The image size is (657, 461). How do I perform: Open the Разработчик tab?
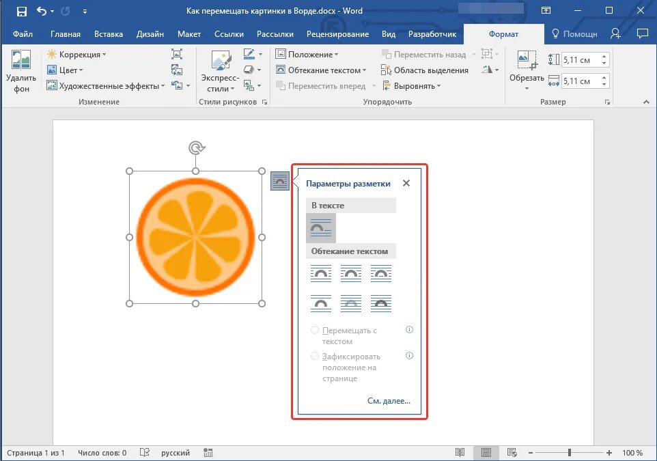(432, 34)
